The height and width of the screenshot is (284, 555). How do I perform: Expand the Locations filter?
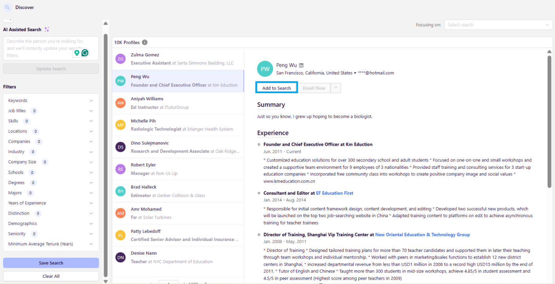pyautogui.click(x=91, y=131)
